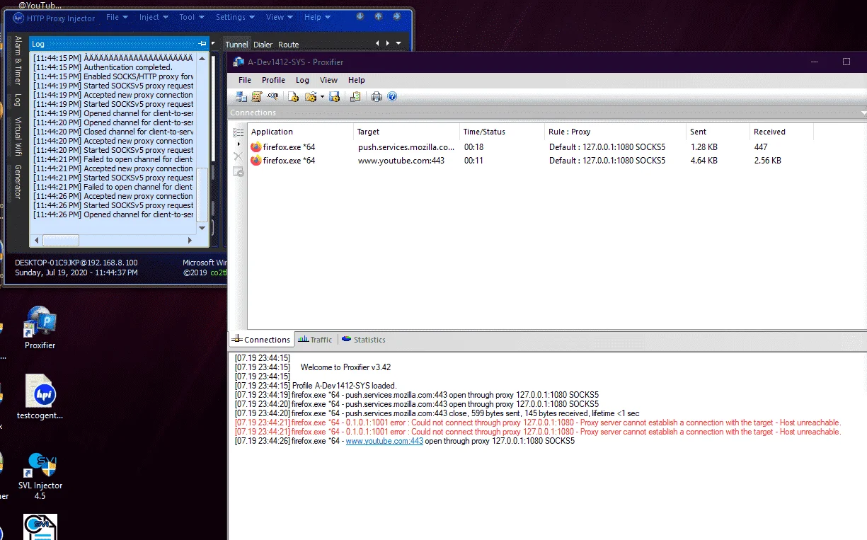Open HTTP Proxy Injector Help menu
The image size is (867, 540).
pos(317,18)
